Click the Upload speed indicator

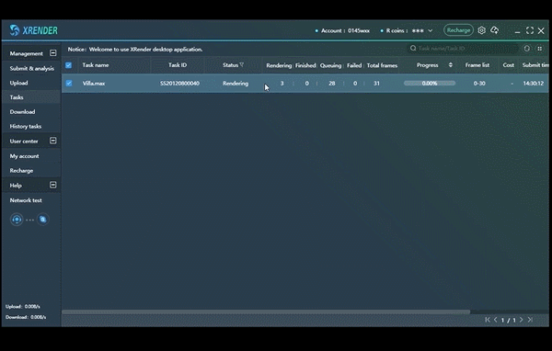click(23, 306)
